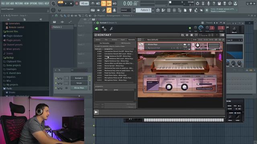Viewport: 257px width, 144px height.
Task: Toggle mute LED for Kontakt 5 channel
Action: point(56,78)
